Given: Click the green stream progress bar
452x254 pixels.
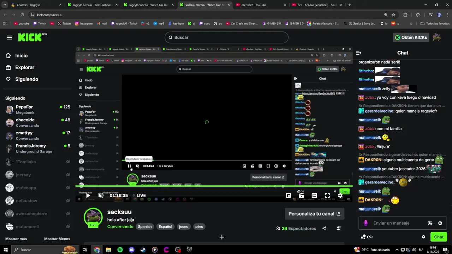Looking at the screenshot, I should tap(214, 186).
